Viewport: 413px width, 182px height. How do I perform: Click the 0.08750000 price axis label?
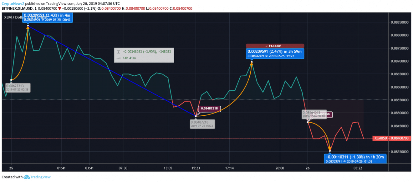[399, 48]
